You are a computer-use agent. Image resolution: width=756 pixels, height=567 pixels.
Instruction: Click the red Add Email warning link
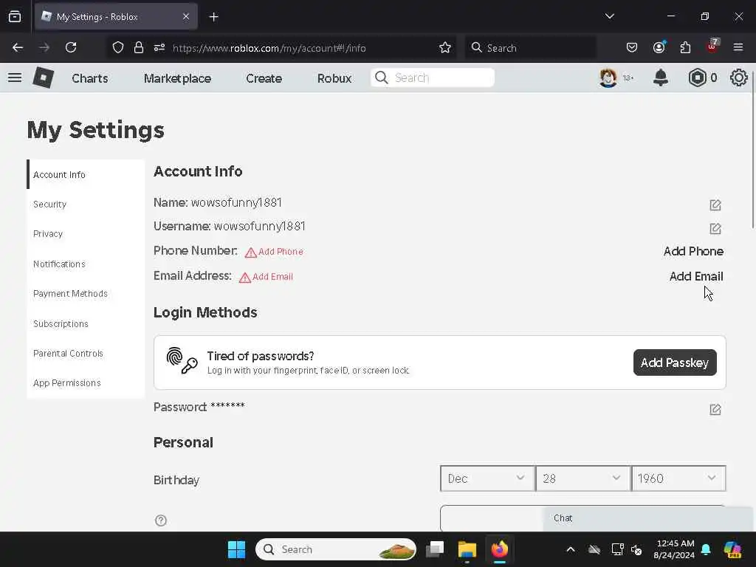(x=266, y=277)
